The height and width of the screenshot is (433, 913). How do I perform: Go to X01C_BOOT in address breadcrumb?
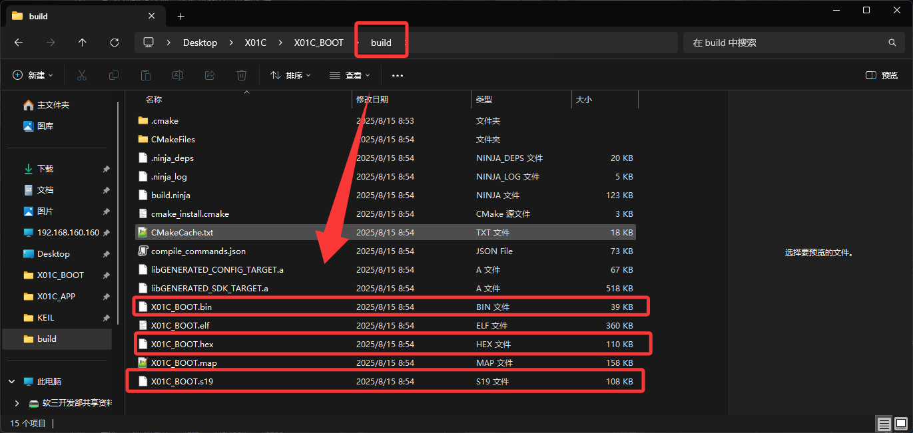tap(319, 43)
